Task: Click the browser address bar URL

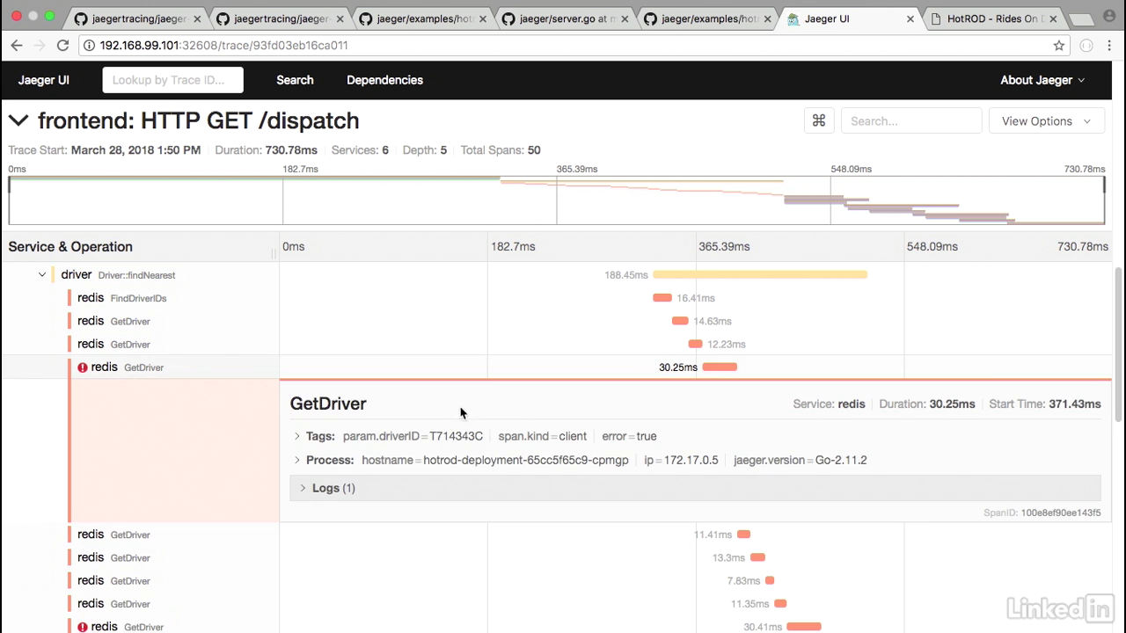Action: (x=224, y=45)
